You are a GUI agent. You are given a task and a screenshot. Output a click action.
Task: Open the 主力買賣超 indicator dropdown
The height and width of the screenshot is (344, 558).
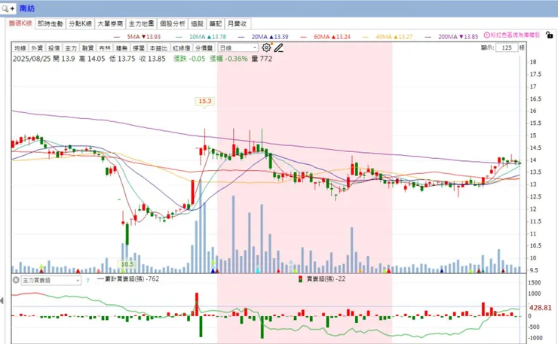point(51,280)
